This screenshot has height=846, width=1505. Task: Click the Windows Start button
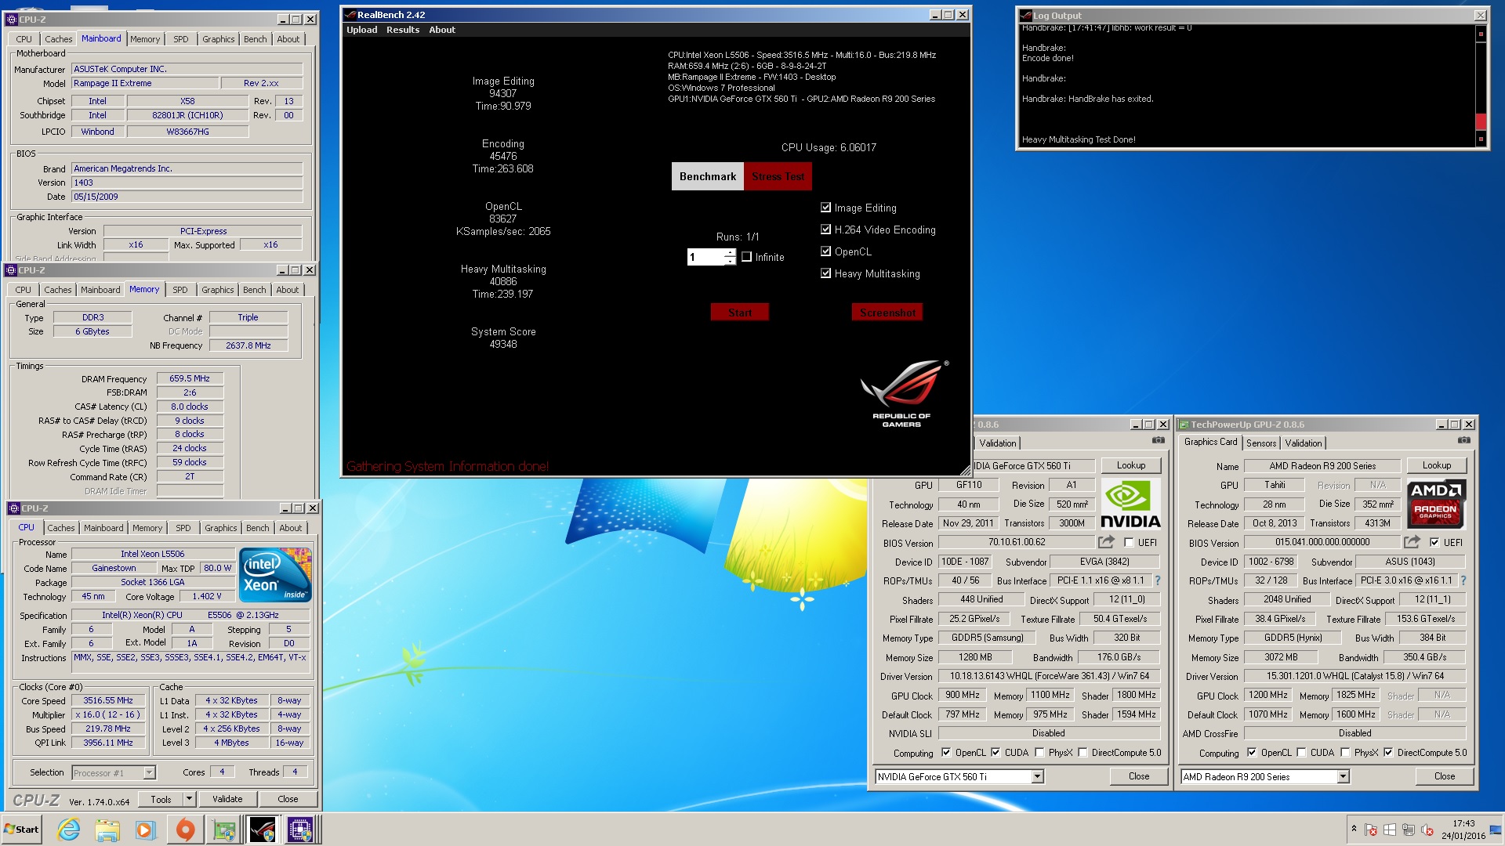21,830
